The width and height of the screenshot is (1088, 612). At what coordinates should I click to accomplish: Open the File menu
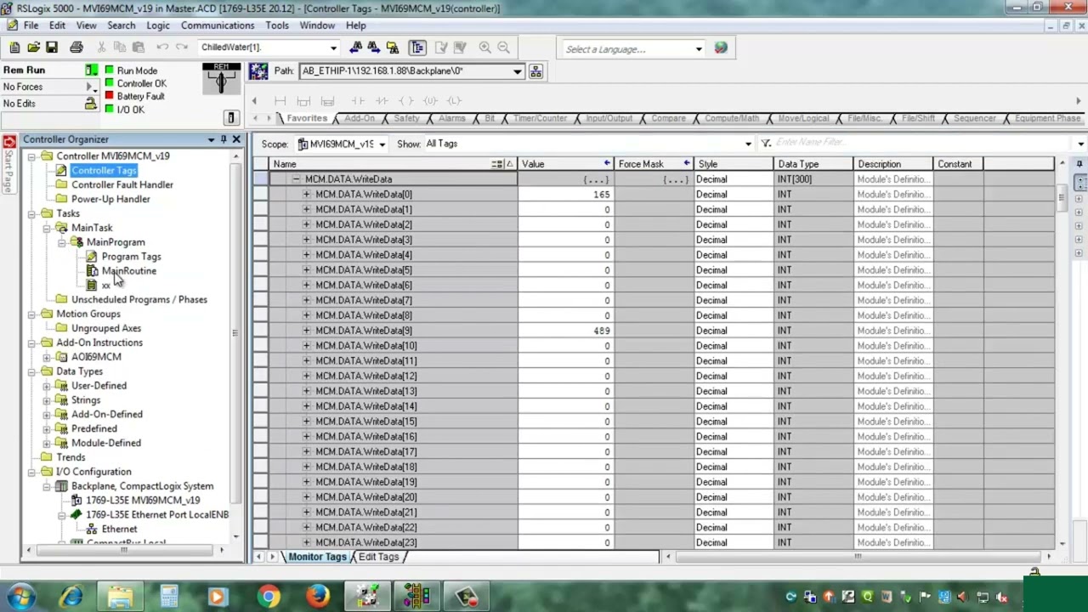pos(31,25)
